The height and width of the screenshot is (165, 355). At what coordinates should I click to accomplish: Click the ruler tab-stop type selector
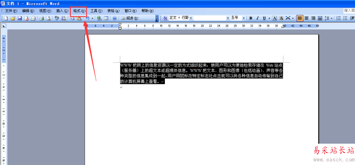(4, 26)
